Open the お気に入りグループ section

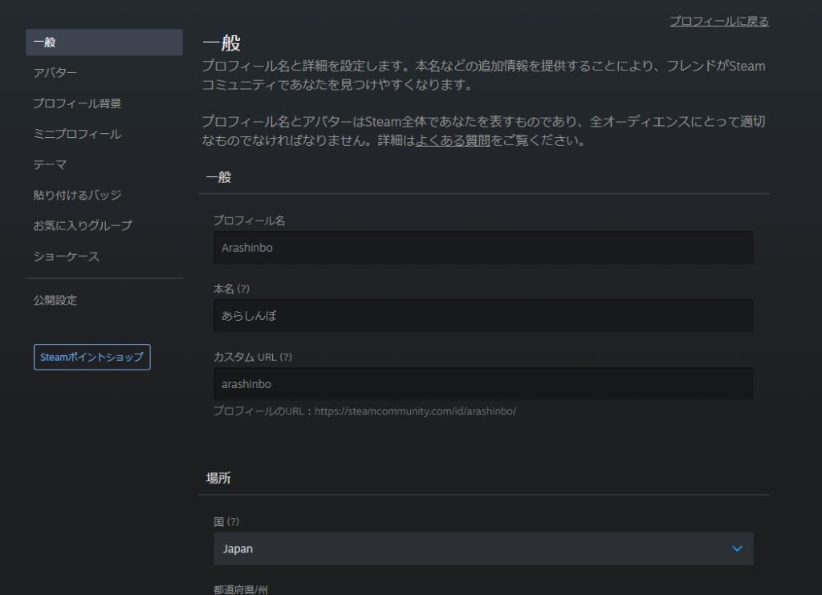tap(83, 225)
